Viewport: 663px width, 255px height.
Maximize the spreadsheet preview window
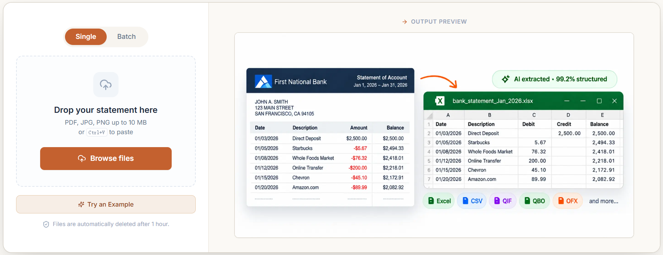(x=599, y=101)
